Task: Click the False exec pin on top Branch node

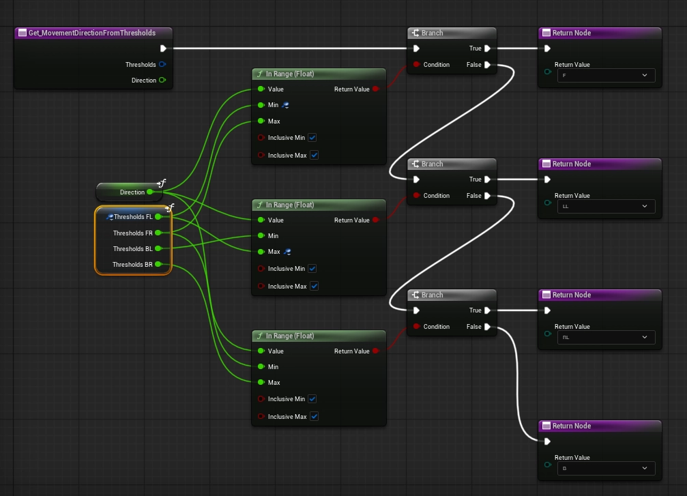Action: pyautogui.click(x=487, y=64)
